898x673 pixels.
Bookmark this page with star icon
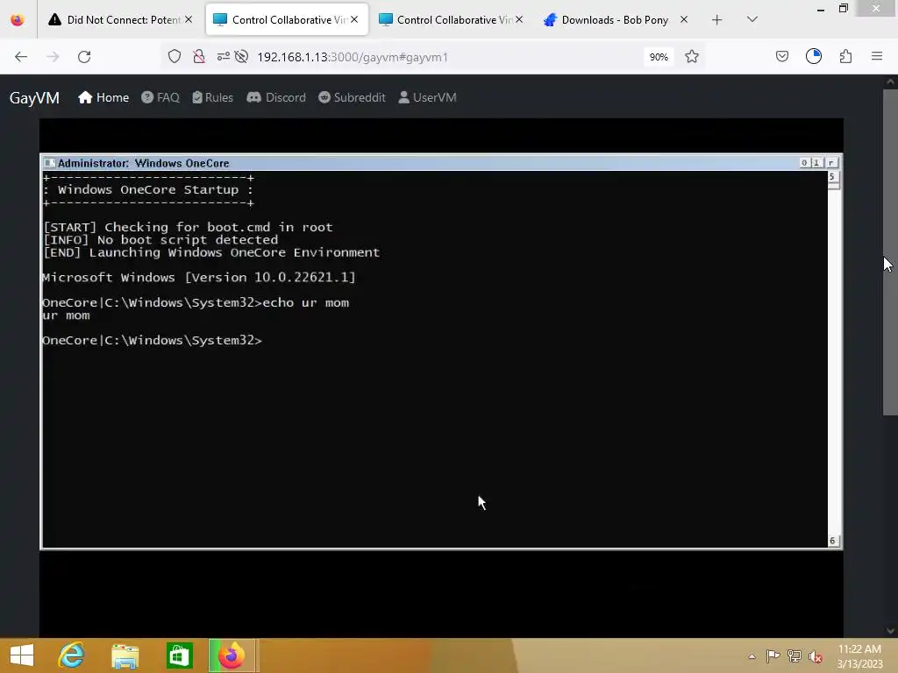click(x=692, y=57)
